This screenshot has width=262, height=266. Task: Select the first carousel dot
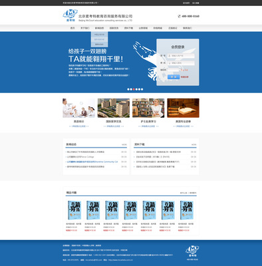pyautogui.click(x=128, y=89)
